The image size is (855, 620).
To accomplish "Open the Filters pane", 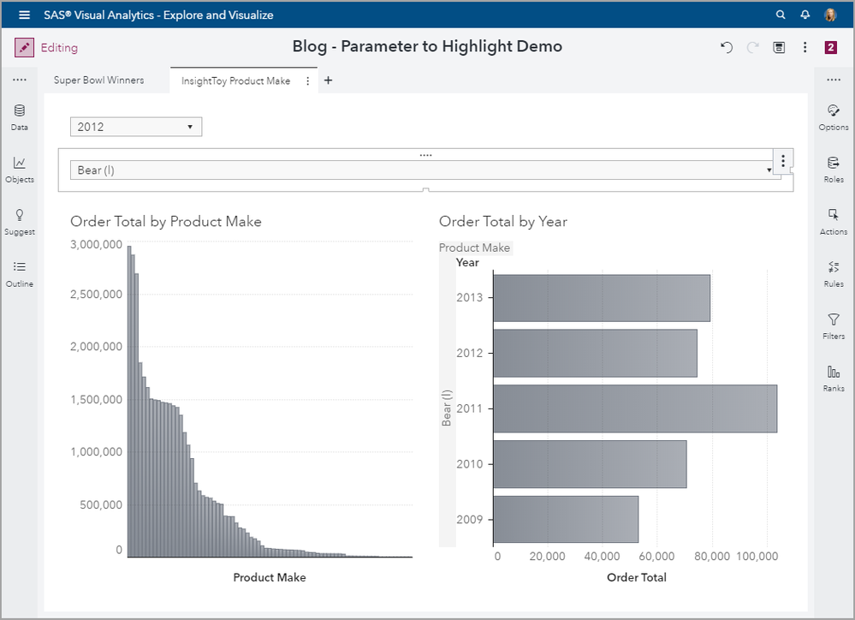I will (x=834, y=327).
